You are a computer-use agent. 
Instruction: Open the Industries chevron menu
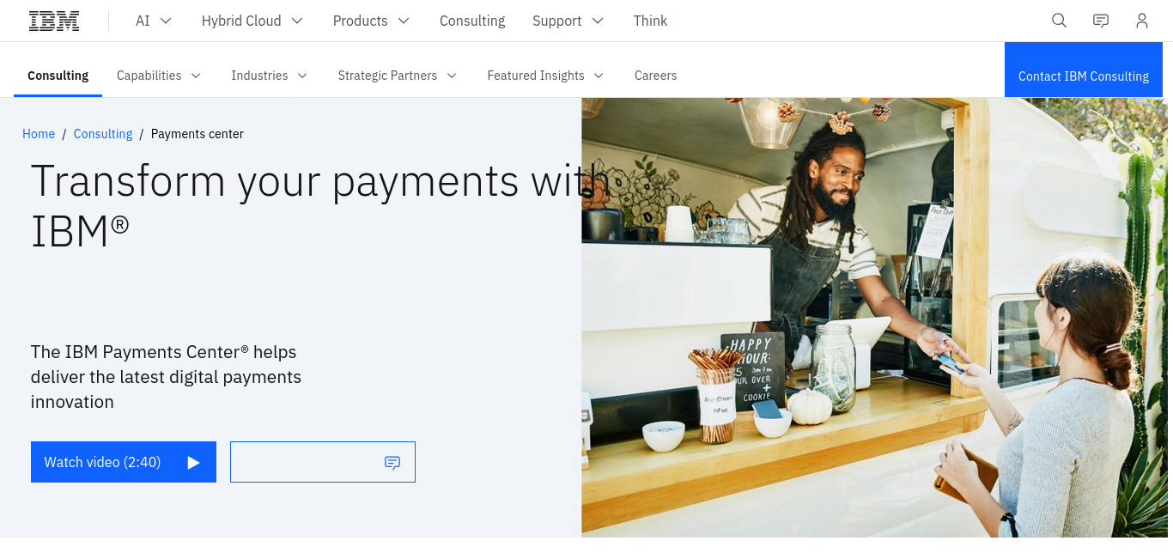pos(302,76)
